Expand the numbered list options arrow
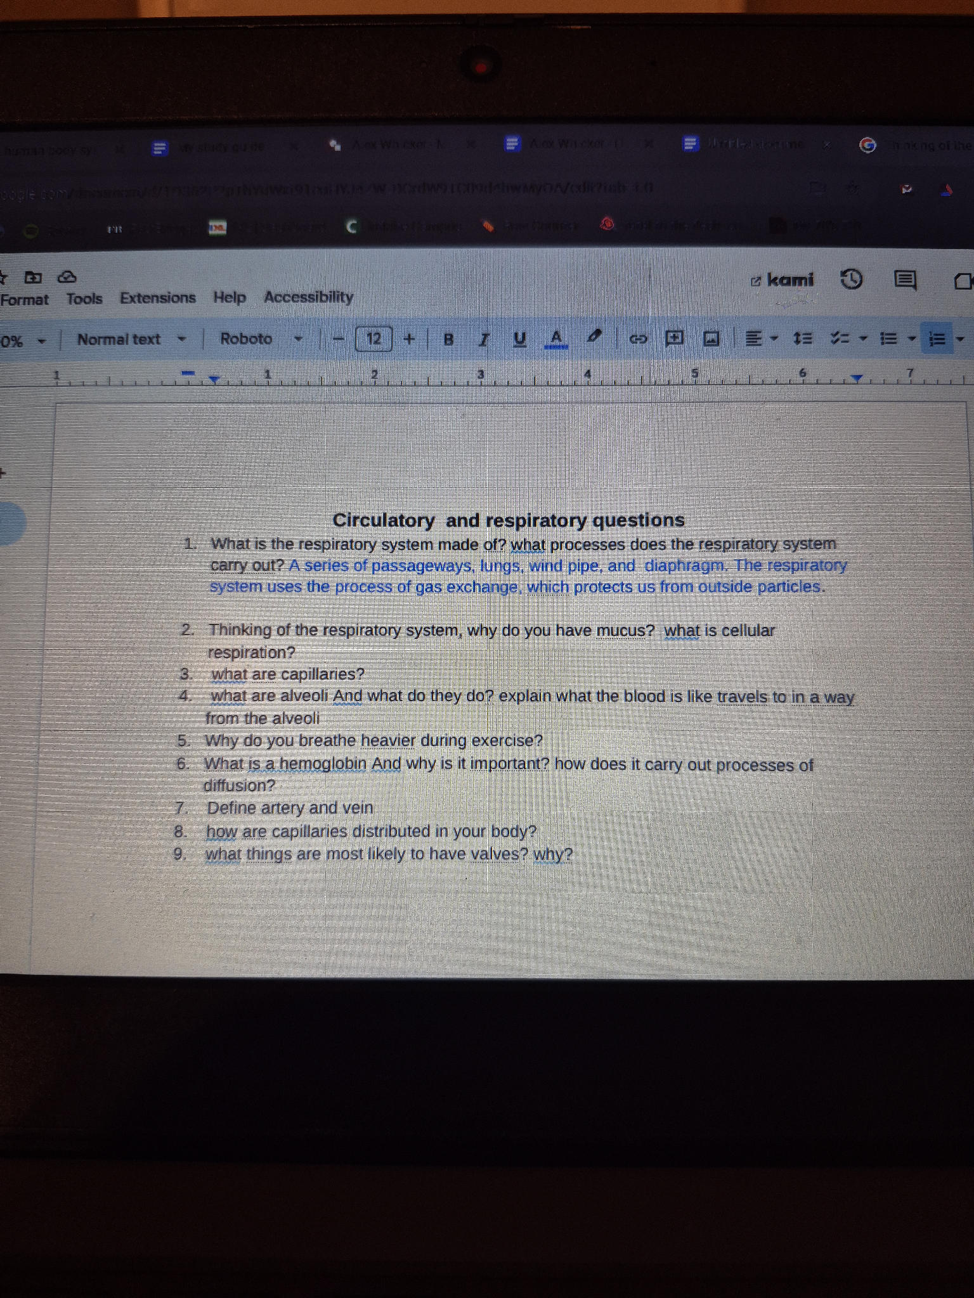The width and height of the screenshot is (974, 1298). [960, 340]
